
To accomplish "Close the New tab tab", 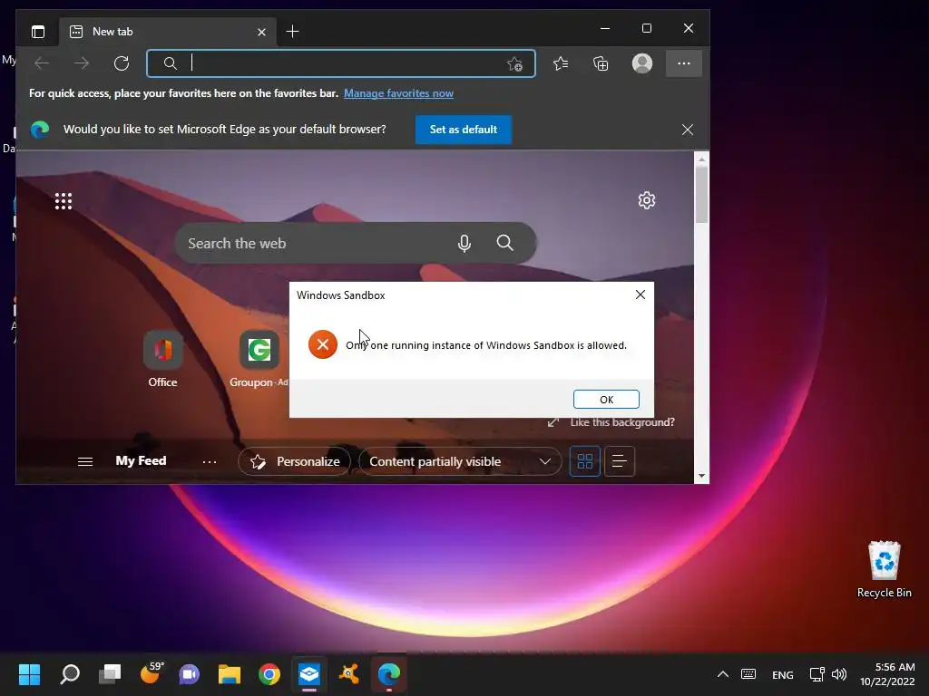I will (261, 32).
